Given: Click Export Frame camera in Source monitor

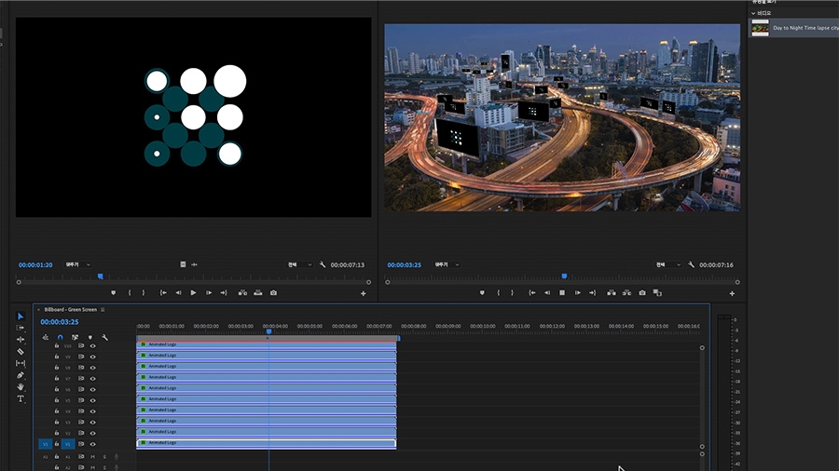Looking at the screenshot, I should pyautogui.click(x=273, y=292).
